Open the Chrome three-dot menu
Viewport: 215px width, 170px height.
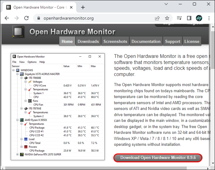[x=209, y=18]
